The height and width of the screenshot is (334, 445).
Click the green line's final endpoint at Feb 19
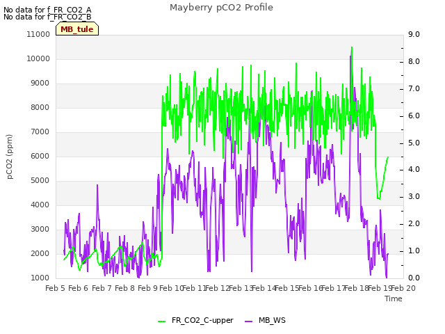(x=388, y=157)
